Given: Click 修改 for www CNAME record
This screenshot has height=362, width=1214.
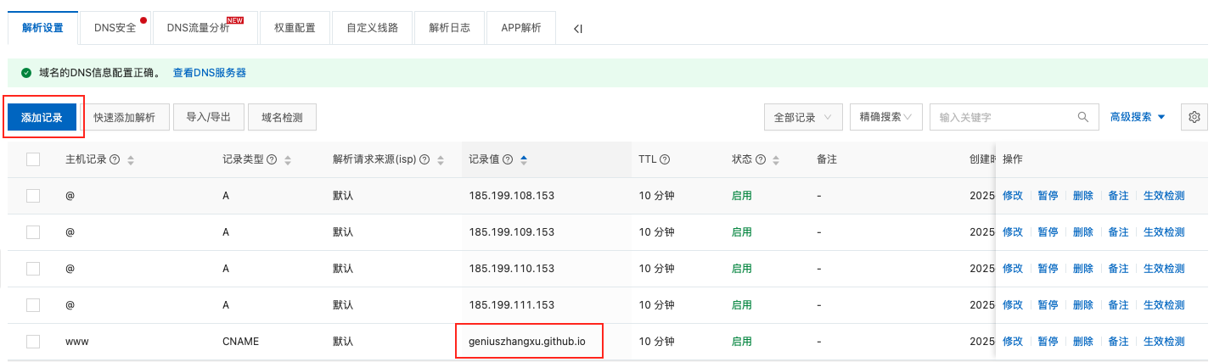Looking at the screenshot, I should click(1013, 342).
